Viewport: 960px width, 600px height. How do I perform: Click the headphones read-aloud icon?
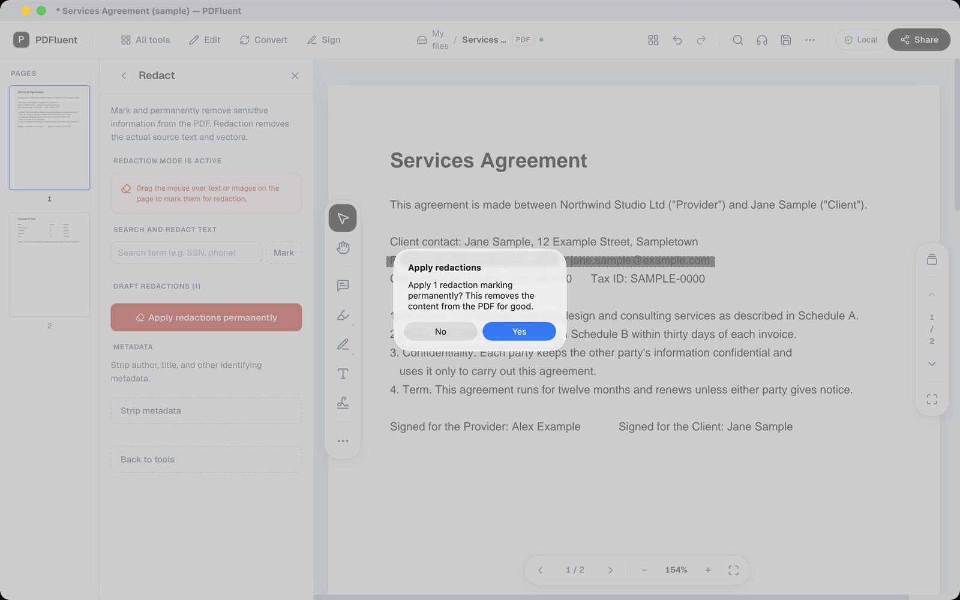click(x=762, y=40)
